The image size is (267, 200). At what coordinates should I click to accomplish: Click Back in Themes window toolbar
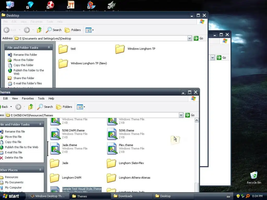[x=4, y=107]
